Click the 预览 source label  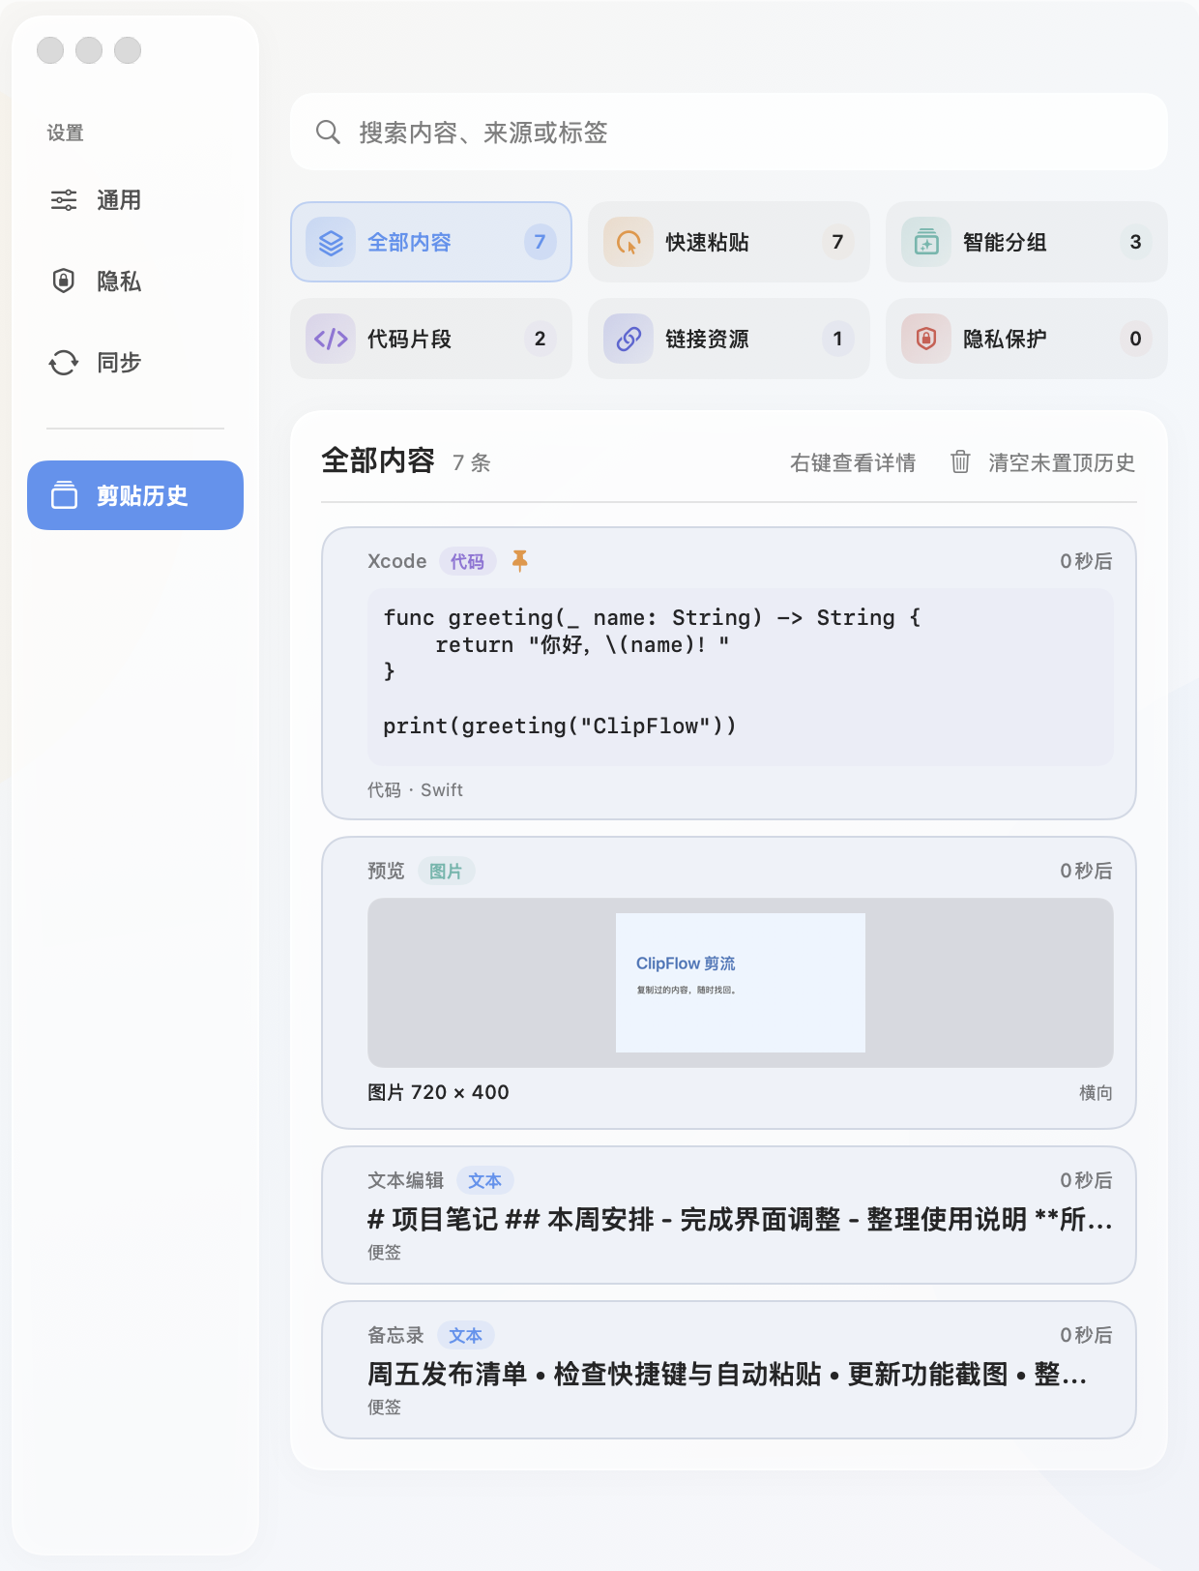point(386,871)
